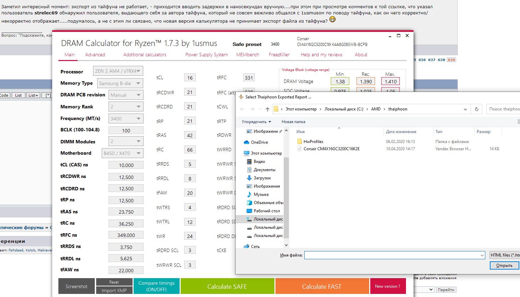The image size is (520, 297).
Task: Open the HTML files type filter dropdown
Action: click(505, 255)
